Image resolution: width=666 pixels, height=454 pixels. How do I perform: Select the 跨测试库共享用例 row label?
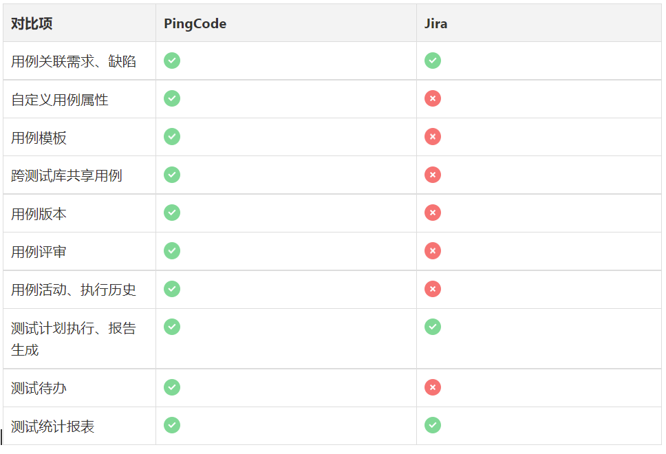tap(67, 175)
